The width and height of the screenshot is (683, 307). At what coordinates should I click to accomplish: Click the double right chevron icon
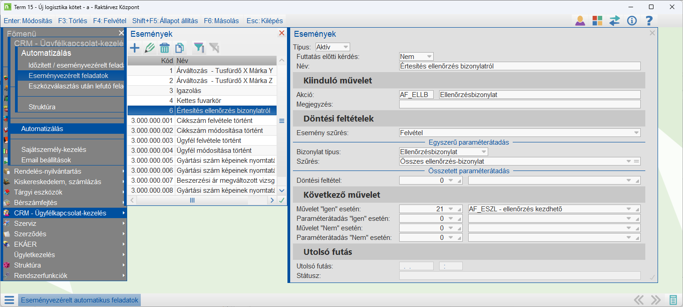[656, 300]
